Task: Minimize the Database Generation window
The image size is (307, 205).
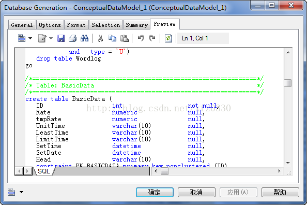Action: click(258, 5)
